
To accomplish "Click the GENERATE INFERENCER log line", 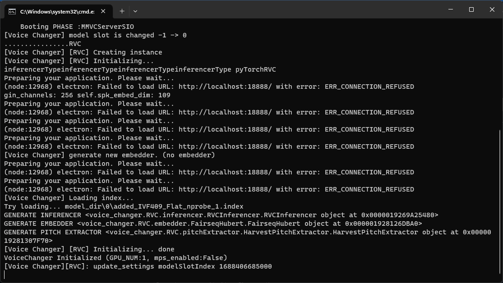I will coord(135,215).
